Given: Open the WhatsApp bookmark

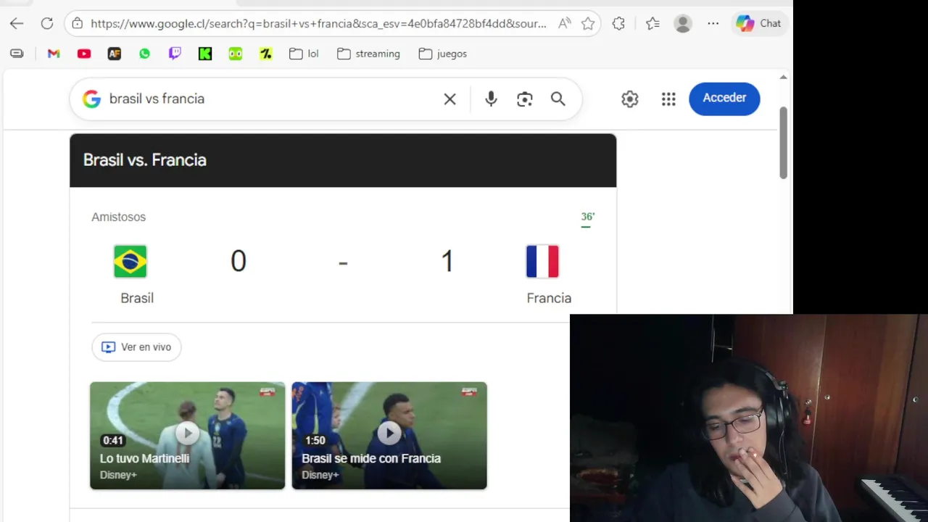Looking at the screenshot, I should 144,54.
